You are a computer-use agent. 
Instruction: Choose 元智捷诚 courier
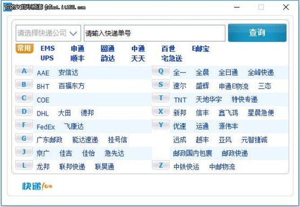coord(254,140)
